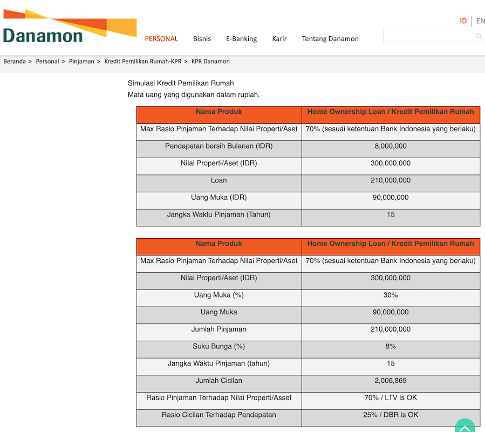The width and height of the screenshot is (485, 432).
Task: Open the PERSONAL menu
Action: [x=161, y=38]
